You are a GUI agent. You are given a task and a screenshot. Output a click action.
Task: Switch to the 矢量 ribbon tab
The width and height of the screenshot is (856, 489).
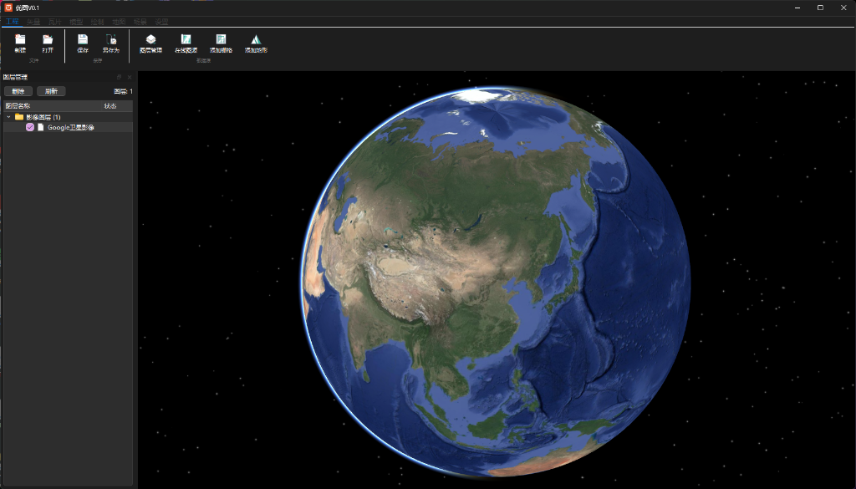pyautogui.click(x=32, y=22)
